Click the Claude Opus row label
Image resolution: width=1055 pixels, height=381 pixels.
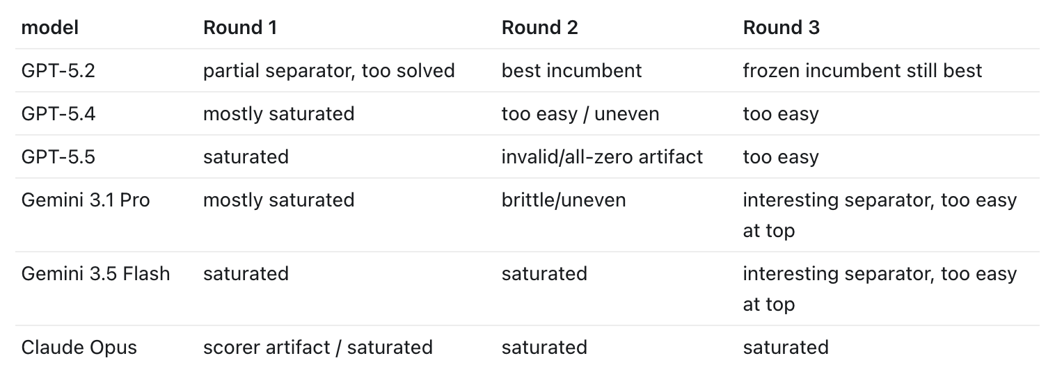coord(79,348)
